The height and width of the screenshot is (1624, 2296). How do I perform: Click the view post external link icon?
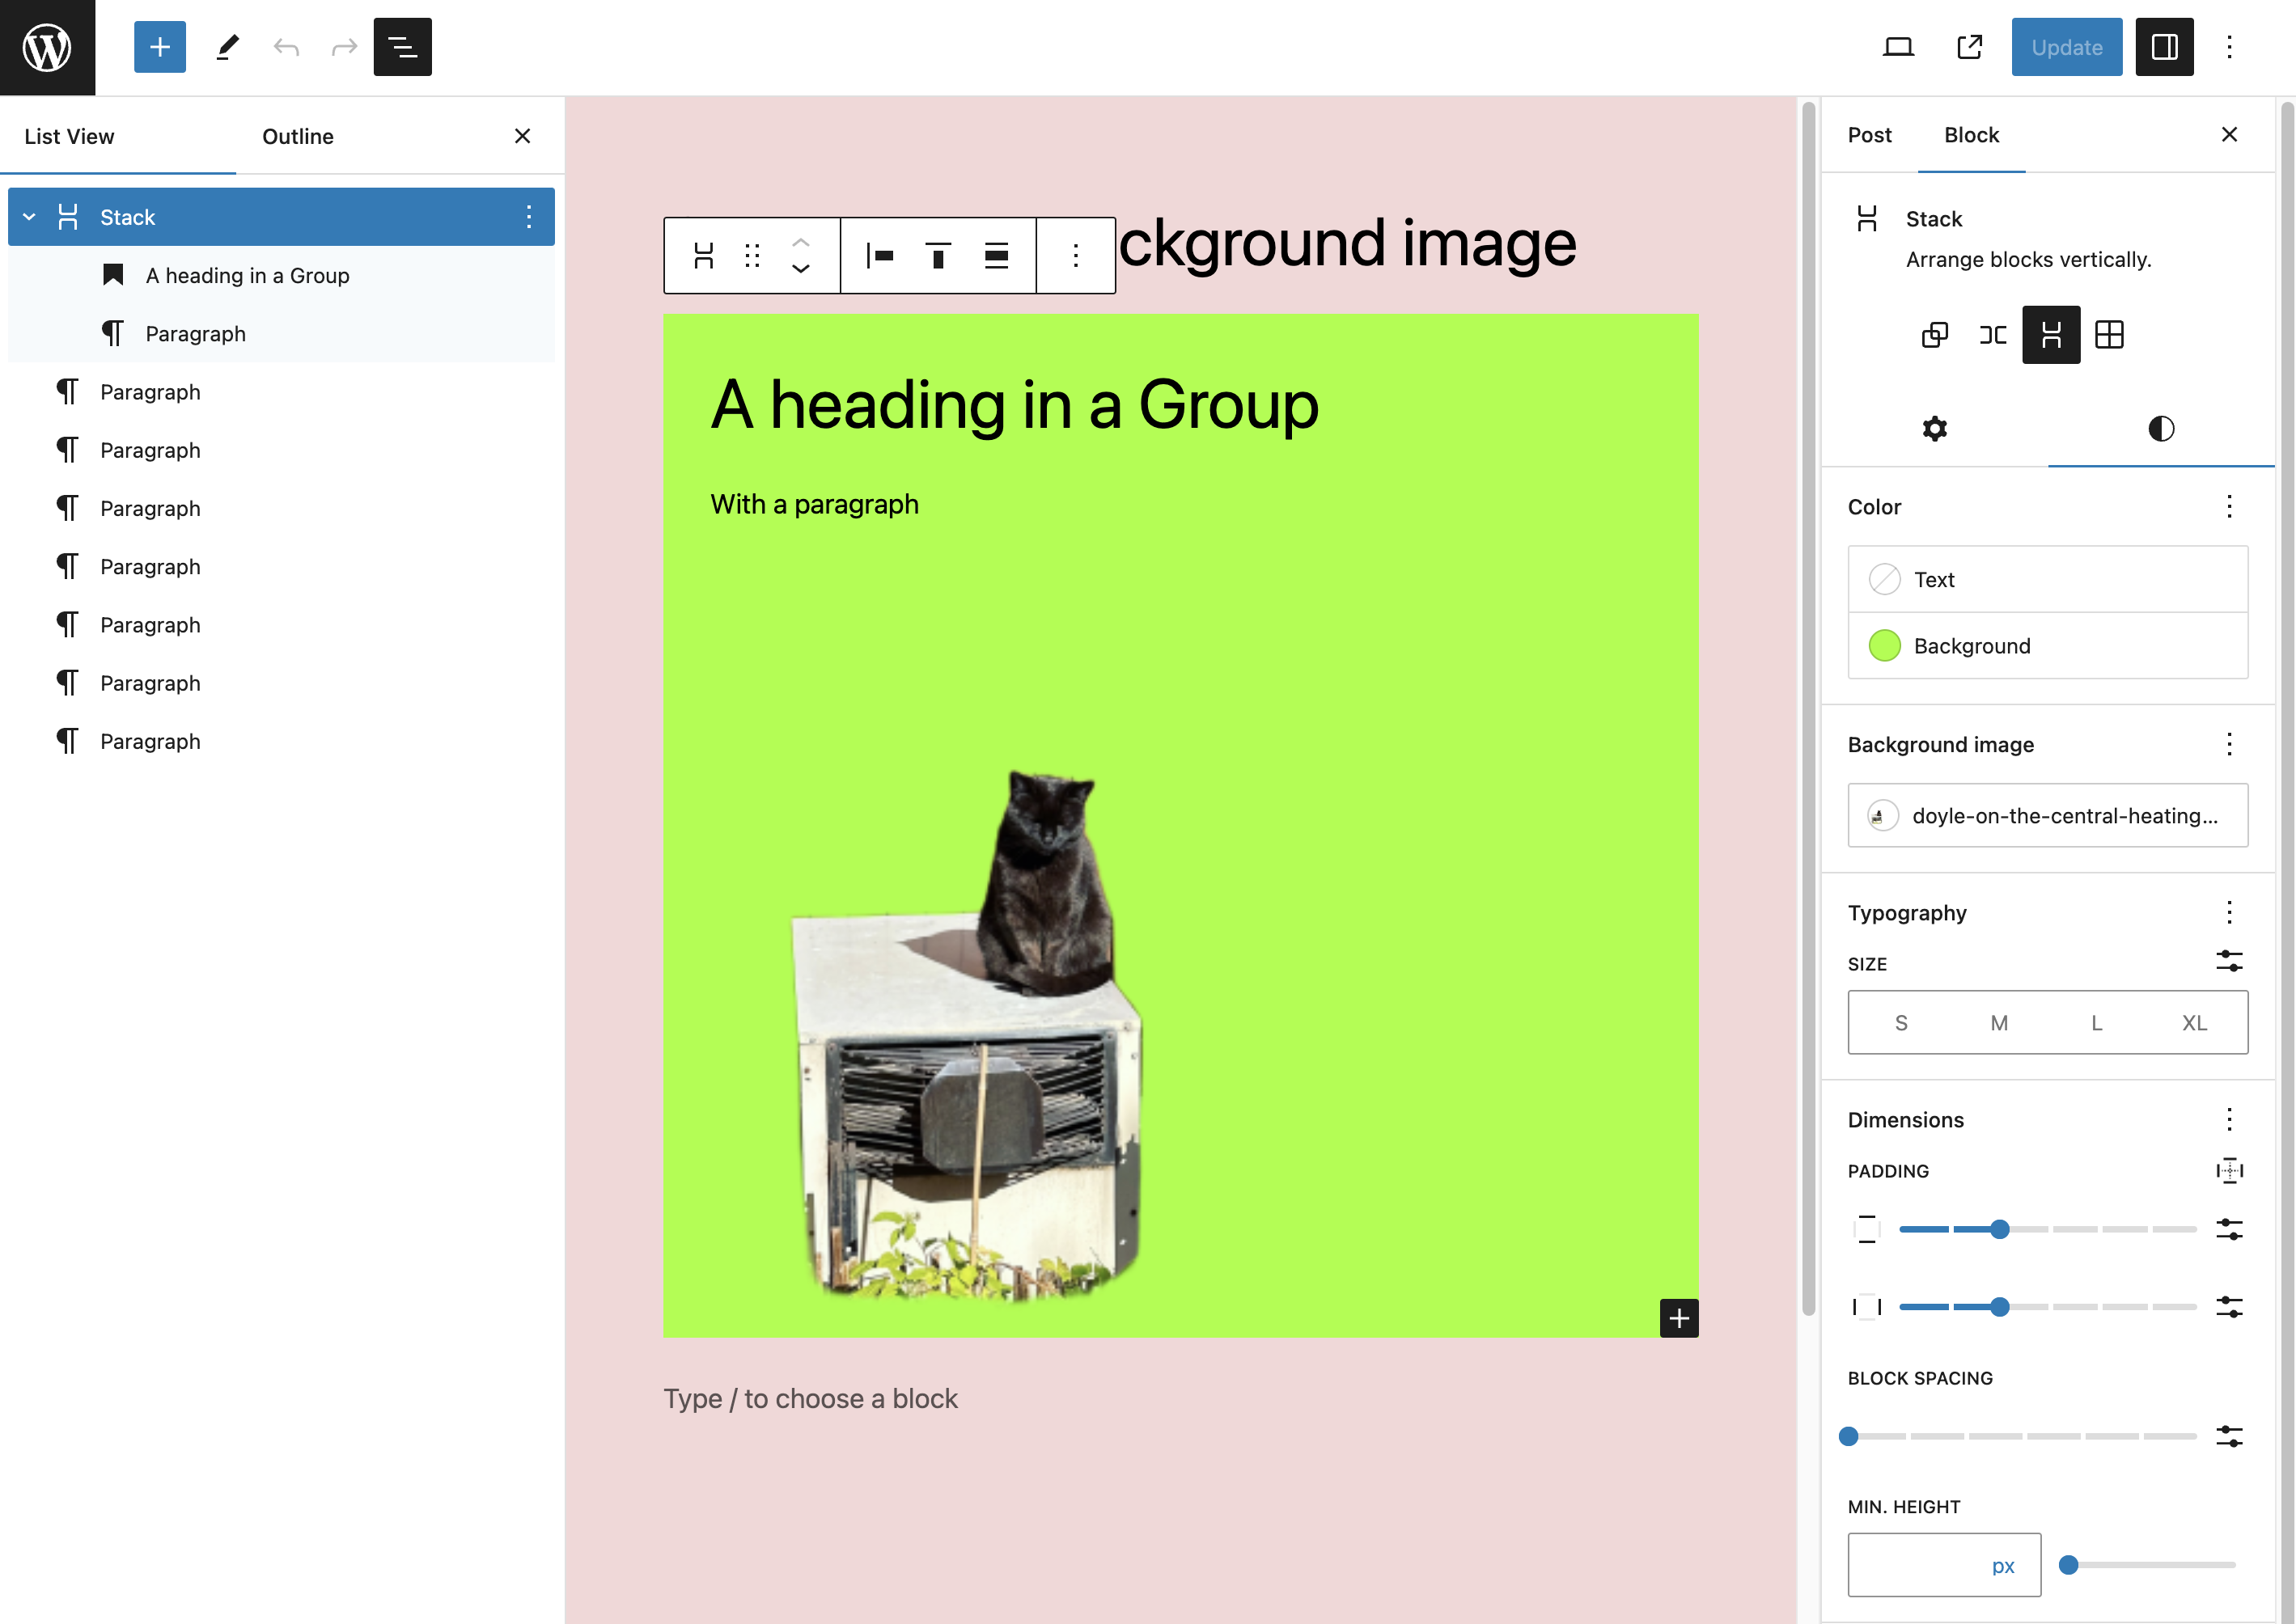pos(1969,47)
